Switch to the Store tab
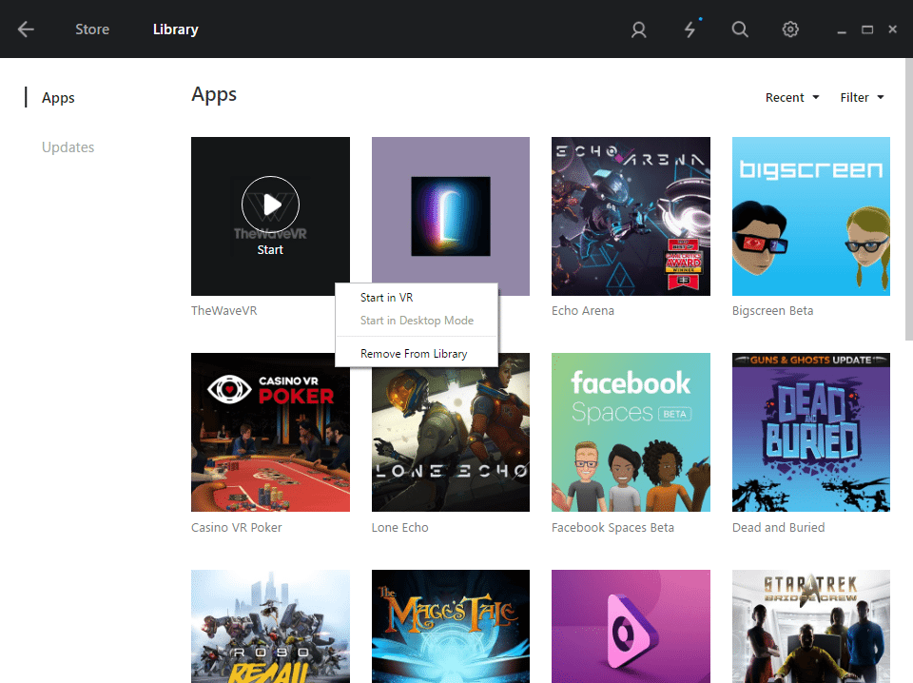 coord(92,29)
